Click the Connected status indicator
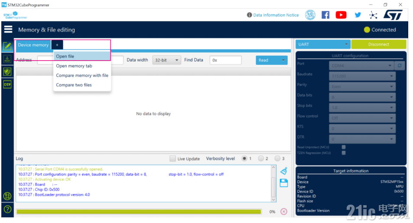This screenshot has height=223, width=413. 380,29
